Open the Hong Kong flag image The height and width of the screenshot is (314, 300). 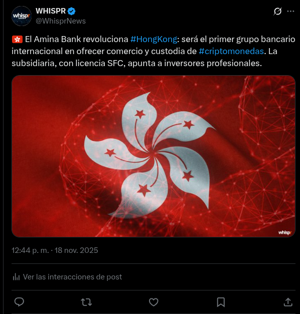(x=154, y=156)
